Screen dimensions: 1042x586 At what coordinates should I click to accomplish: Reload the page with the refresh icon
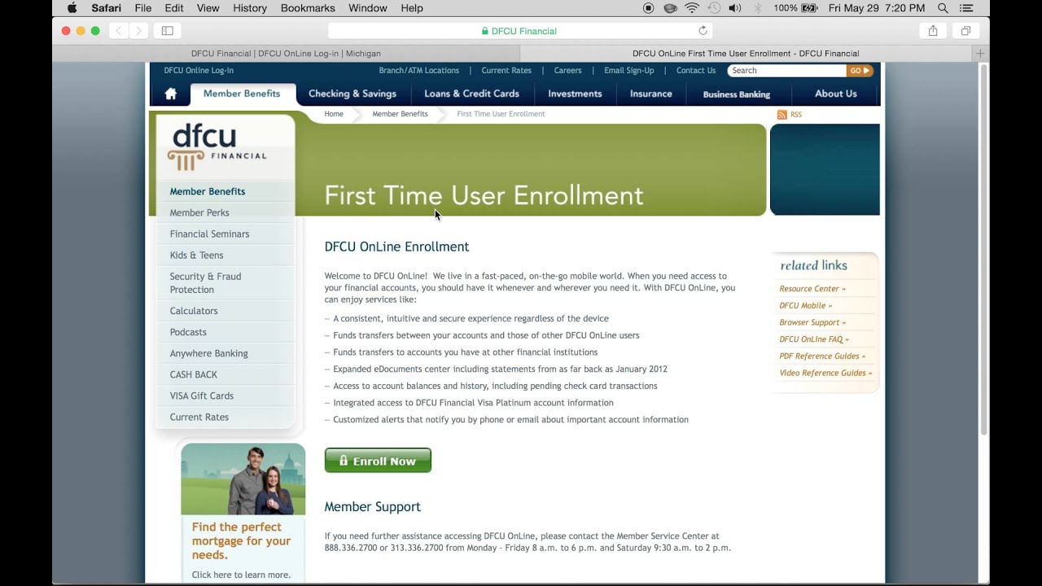tap(703, 31)
